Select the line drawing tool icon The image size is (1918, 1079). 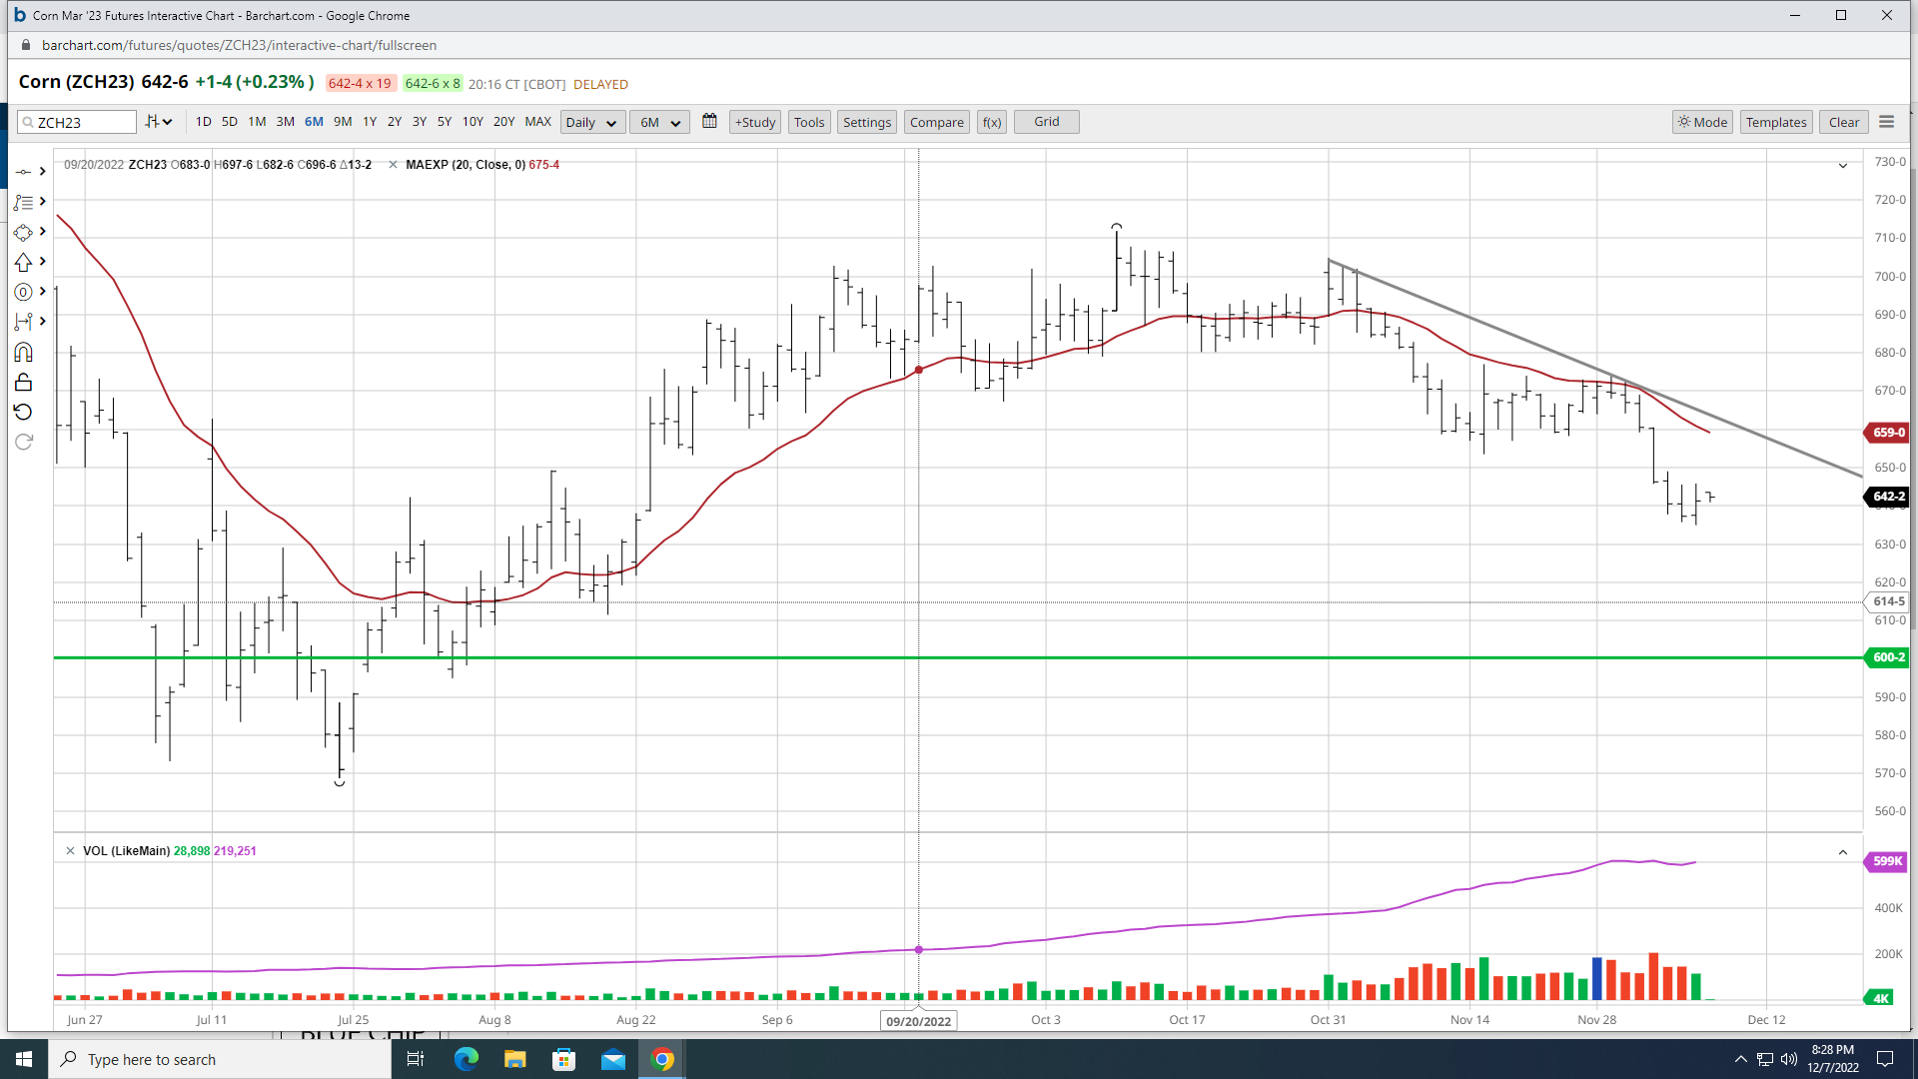[x=23, y=172]
